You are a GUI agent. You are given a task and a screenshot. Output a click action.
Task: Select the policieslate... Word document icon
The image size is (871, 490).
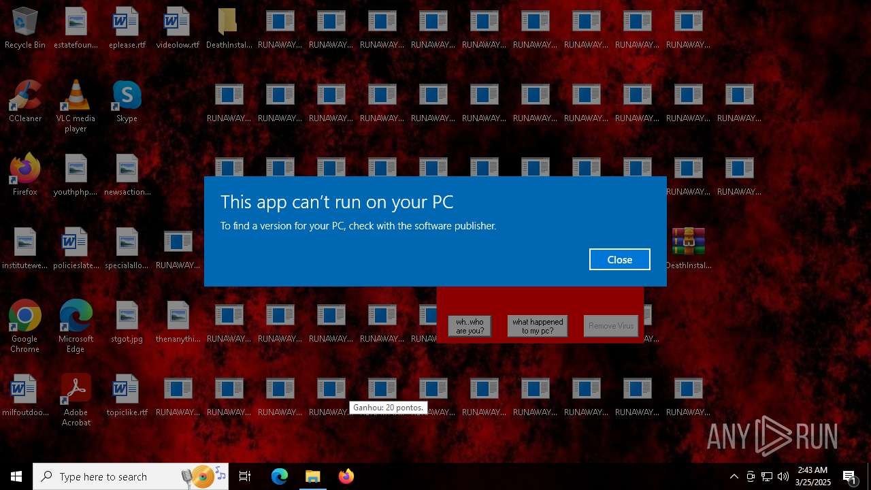[x=76, y=248]
